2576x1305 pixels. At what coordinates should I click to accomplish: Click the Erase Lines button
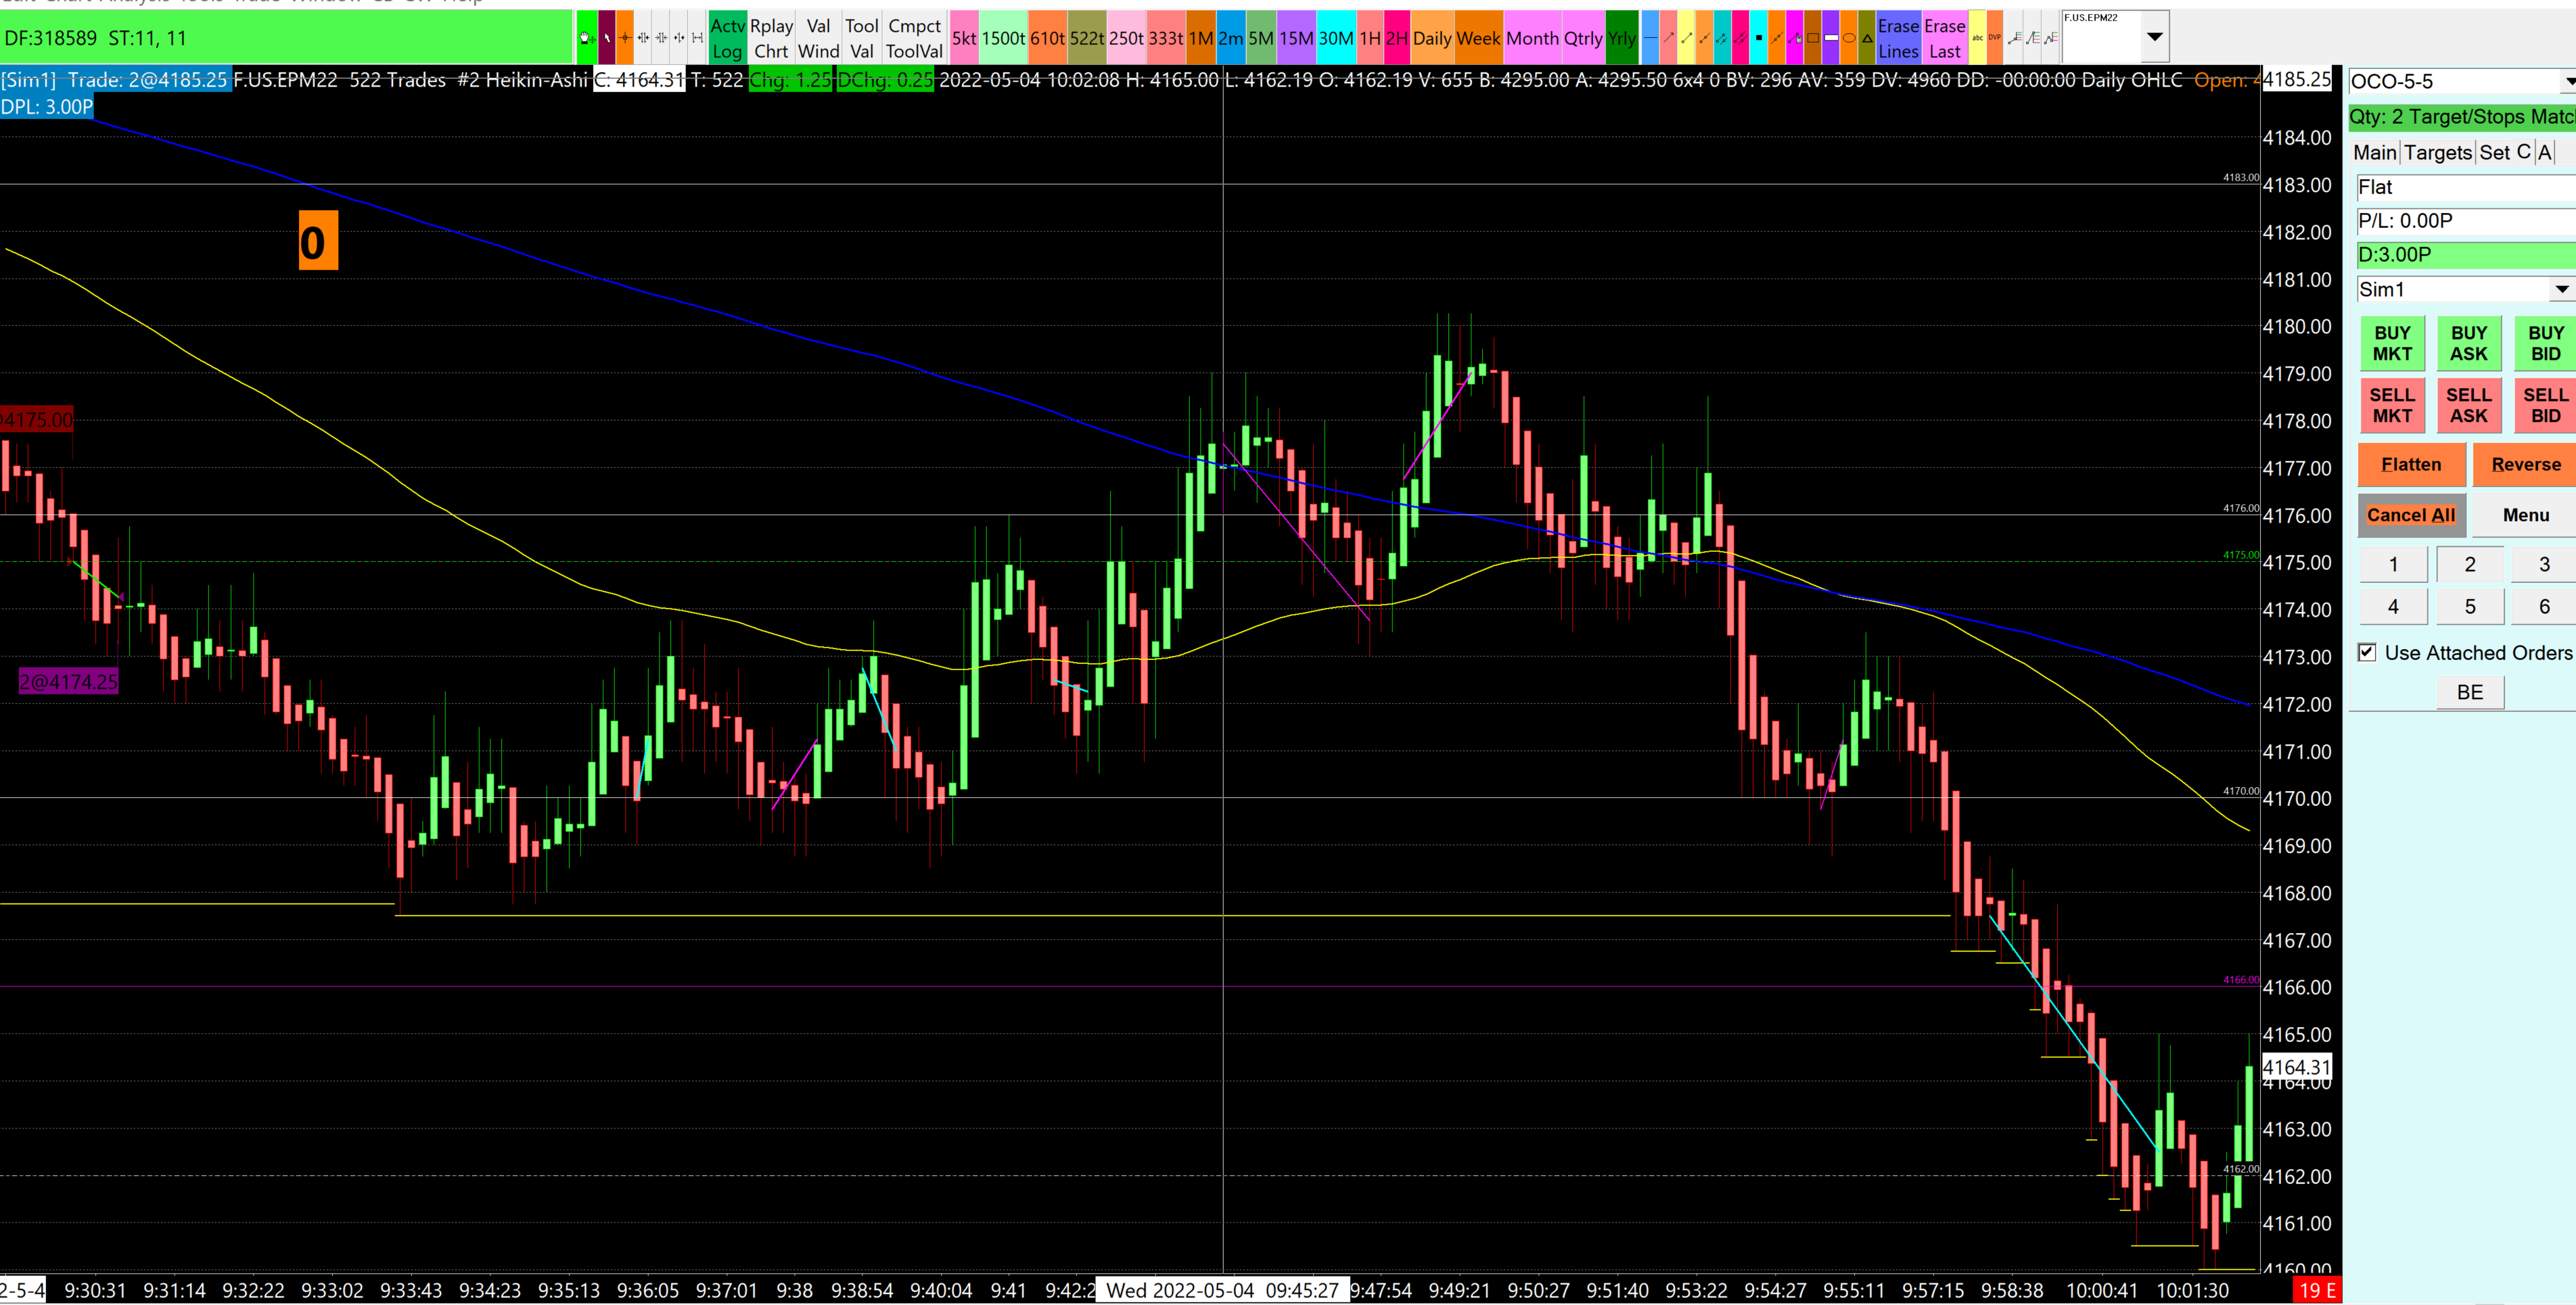pos(1898,38)
